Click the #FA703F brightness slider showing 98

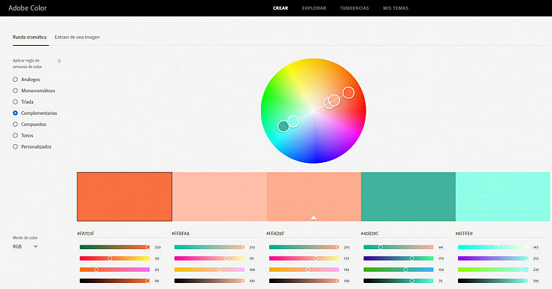(115, 281)
